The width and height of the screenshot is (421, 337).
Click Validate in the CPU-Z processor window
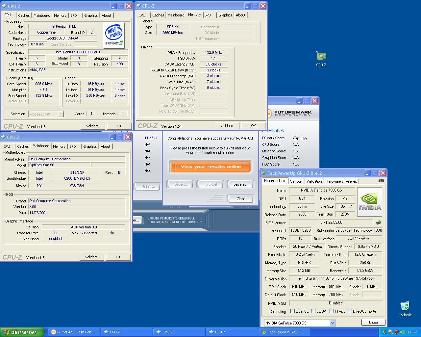coord(92,126)
